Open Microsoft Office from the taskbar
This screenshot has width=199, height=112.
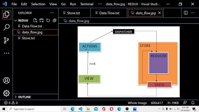[x=104, y=109]
